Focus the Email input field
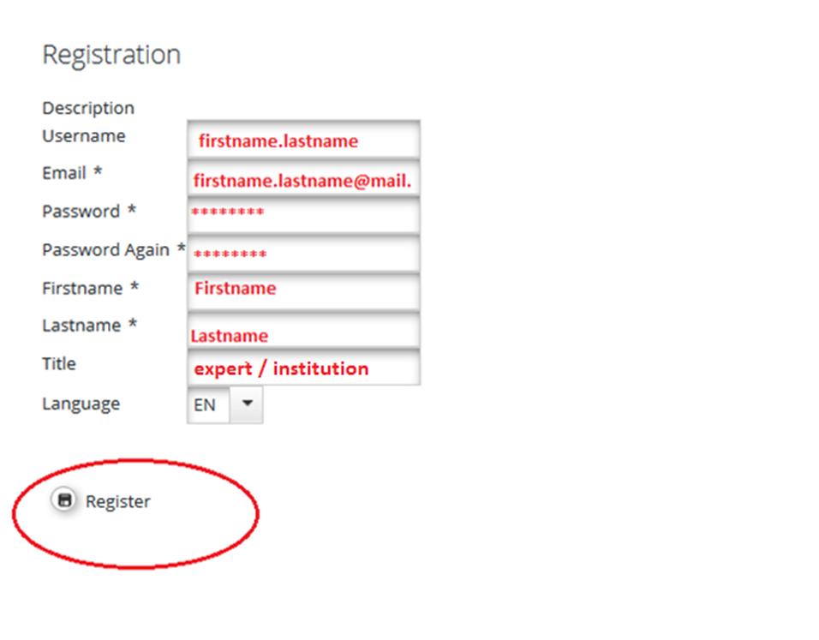 pyautogui.click(x=303, y=179)
